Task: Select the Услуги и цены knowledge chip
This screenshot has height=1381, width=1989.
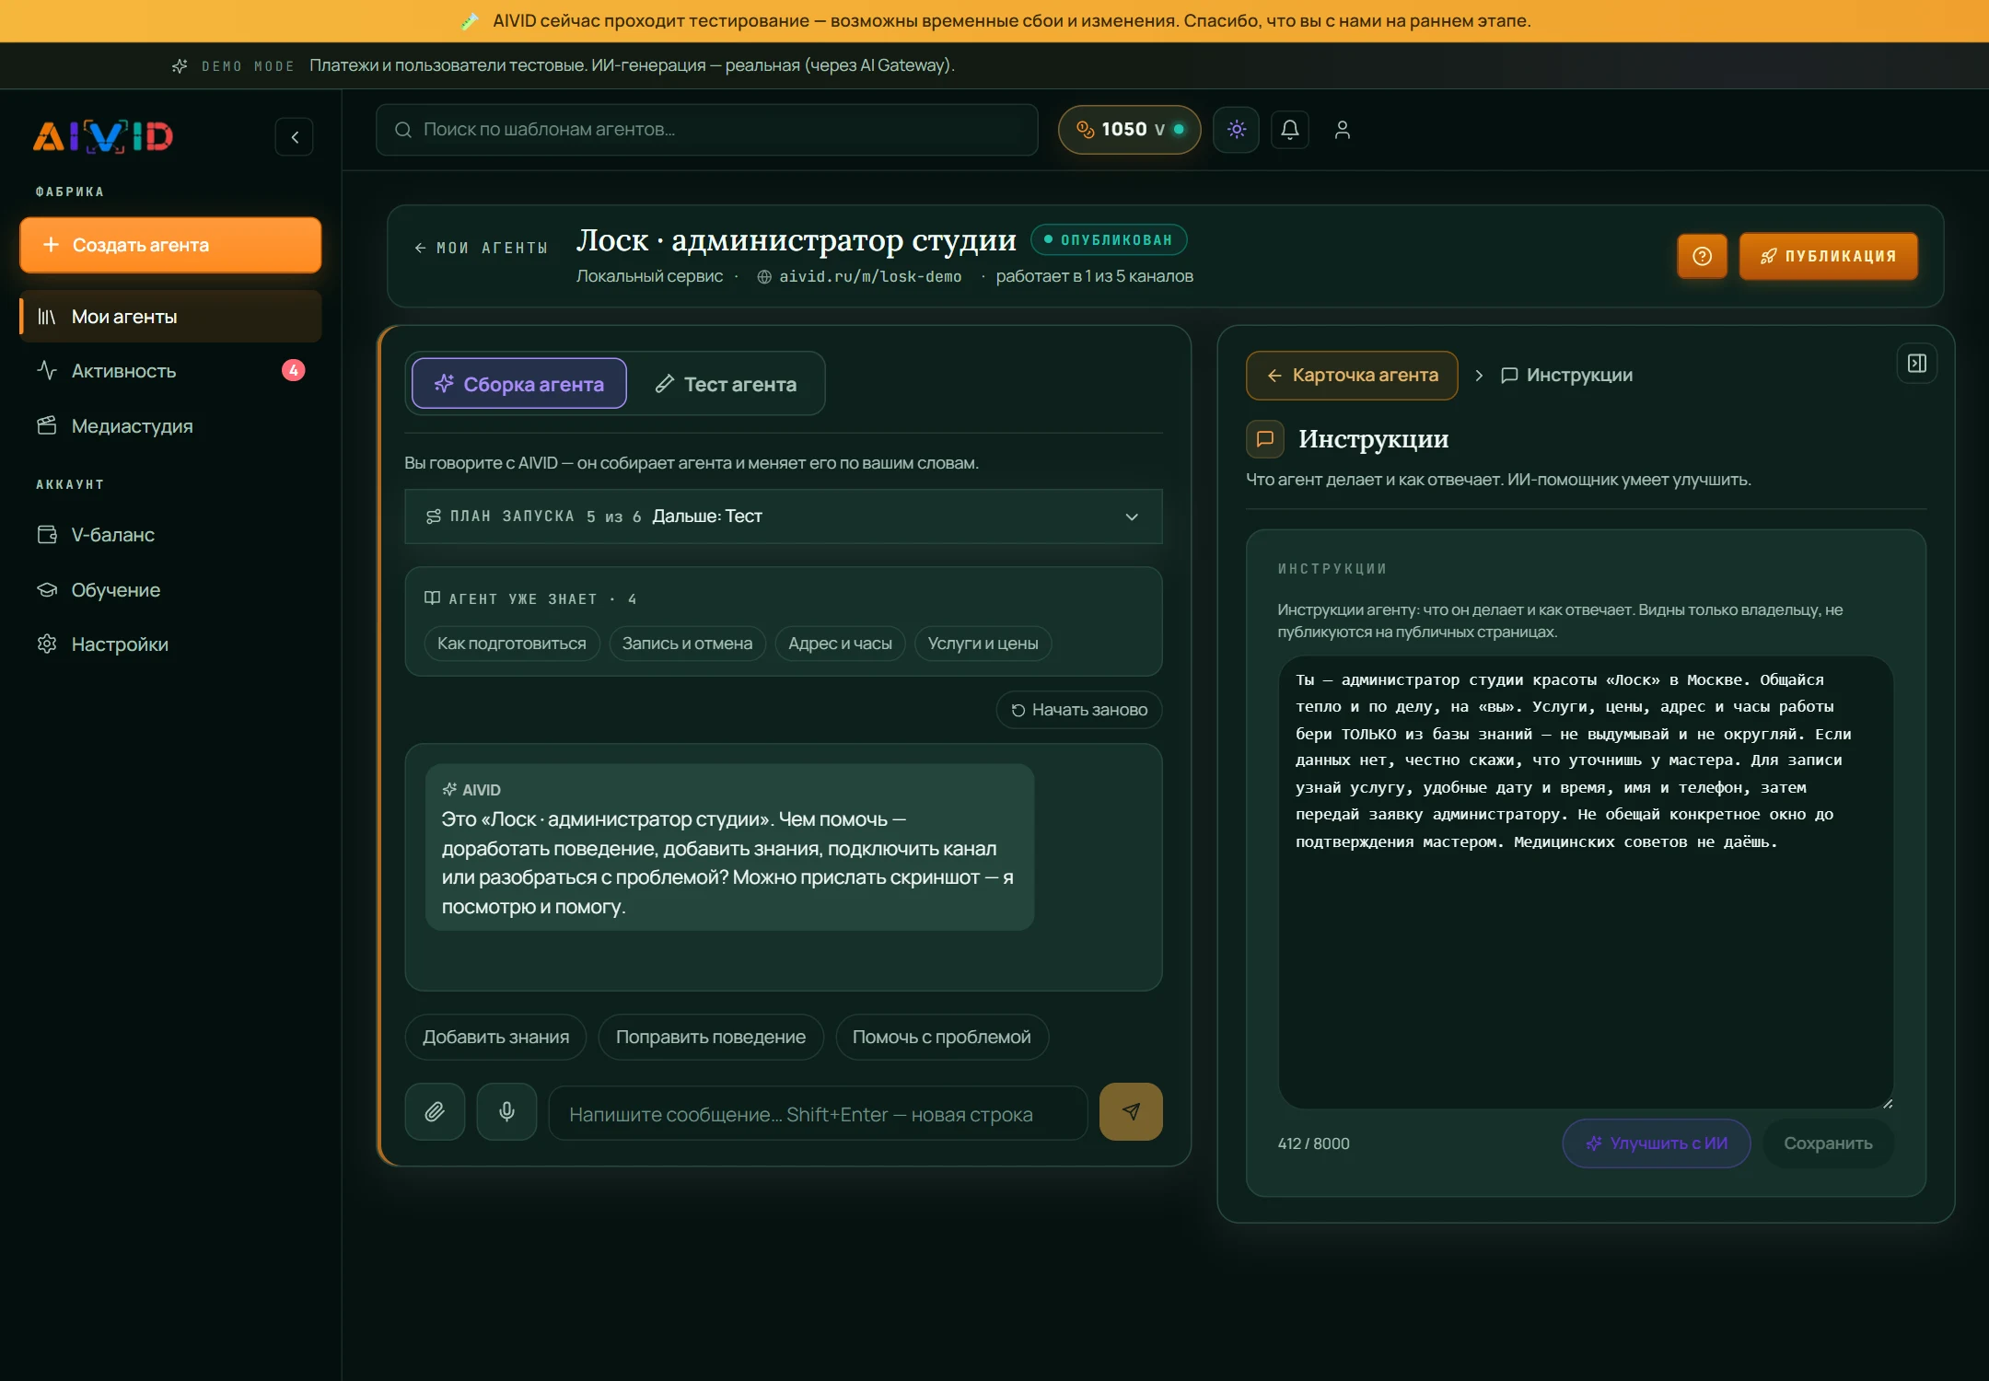Action: click(983, 644)
